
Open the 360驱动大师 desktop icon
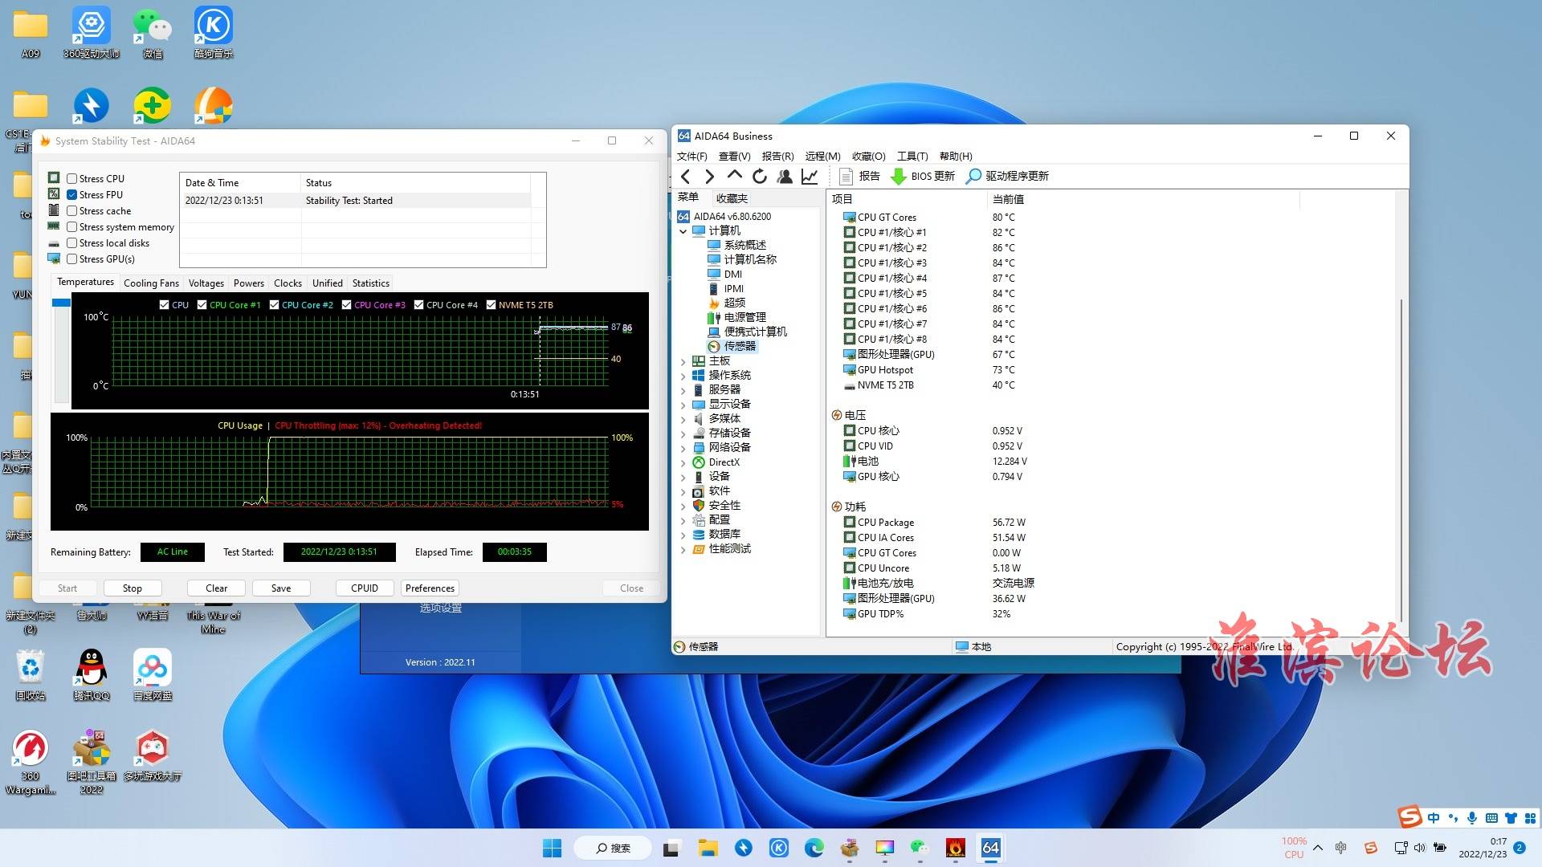tap(92, 34)
